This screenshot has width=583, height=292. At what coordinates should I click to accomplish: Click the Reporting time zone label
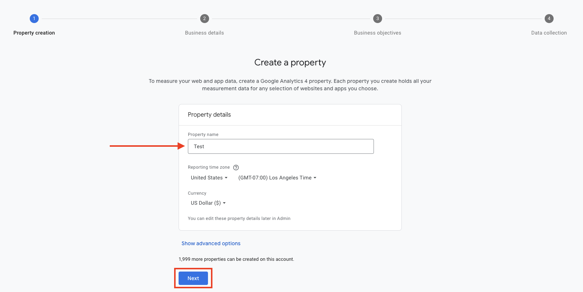pyautogui.click(x=209, y=167)
